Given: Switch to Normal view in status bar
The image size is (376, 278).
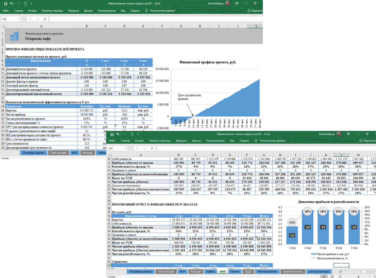Looking at the screenshot, I should [x=324, y=276].
